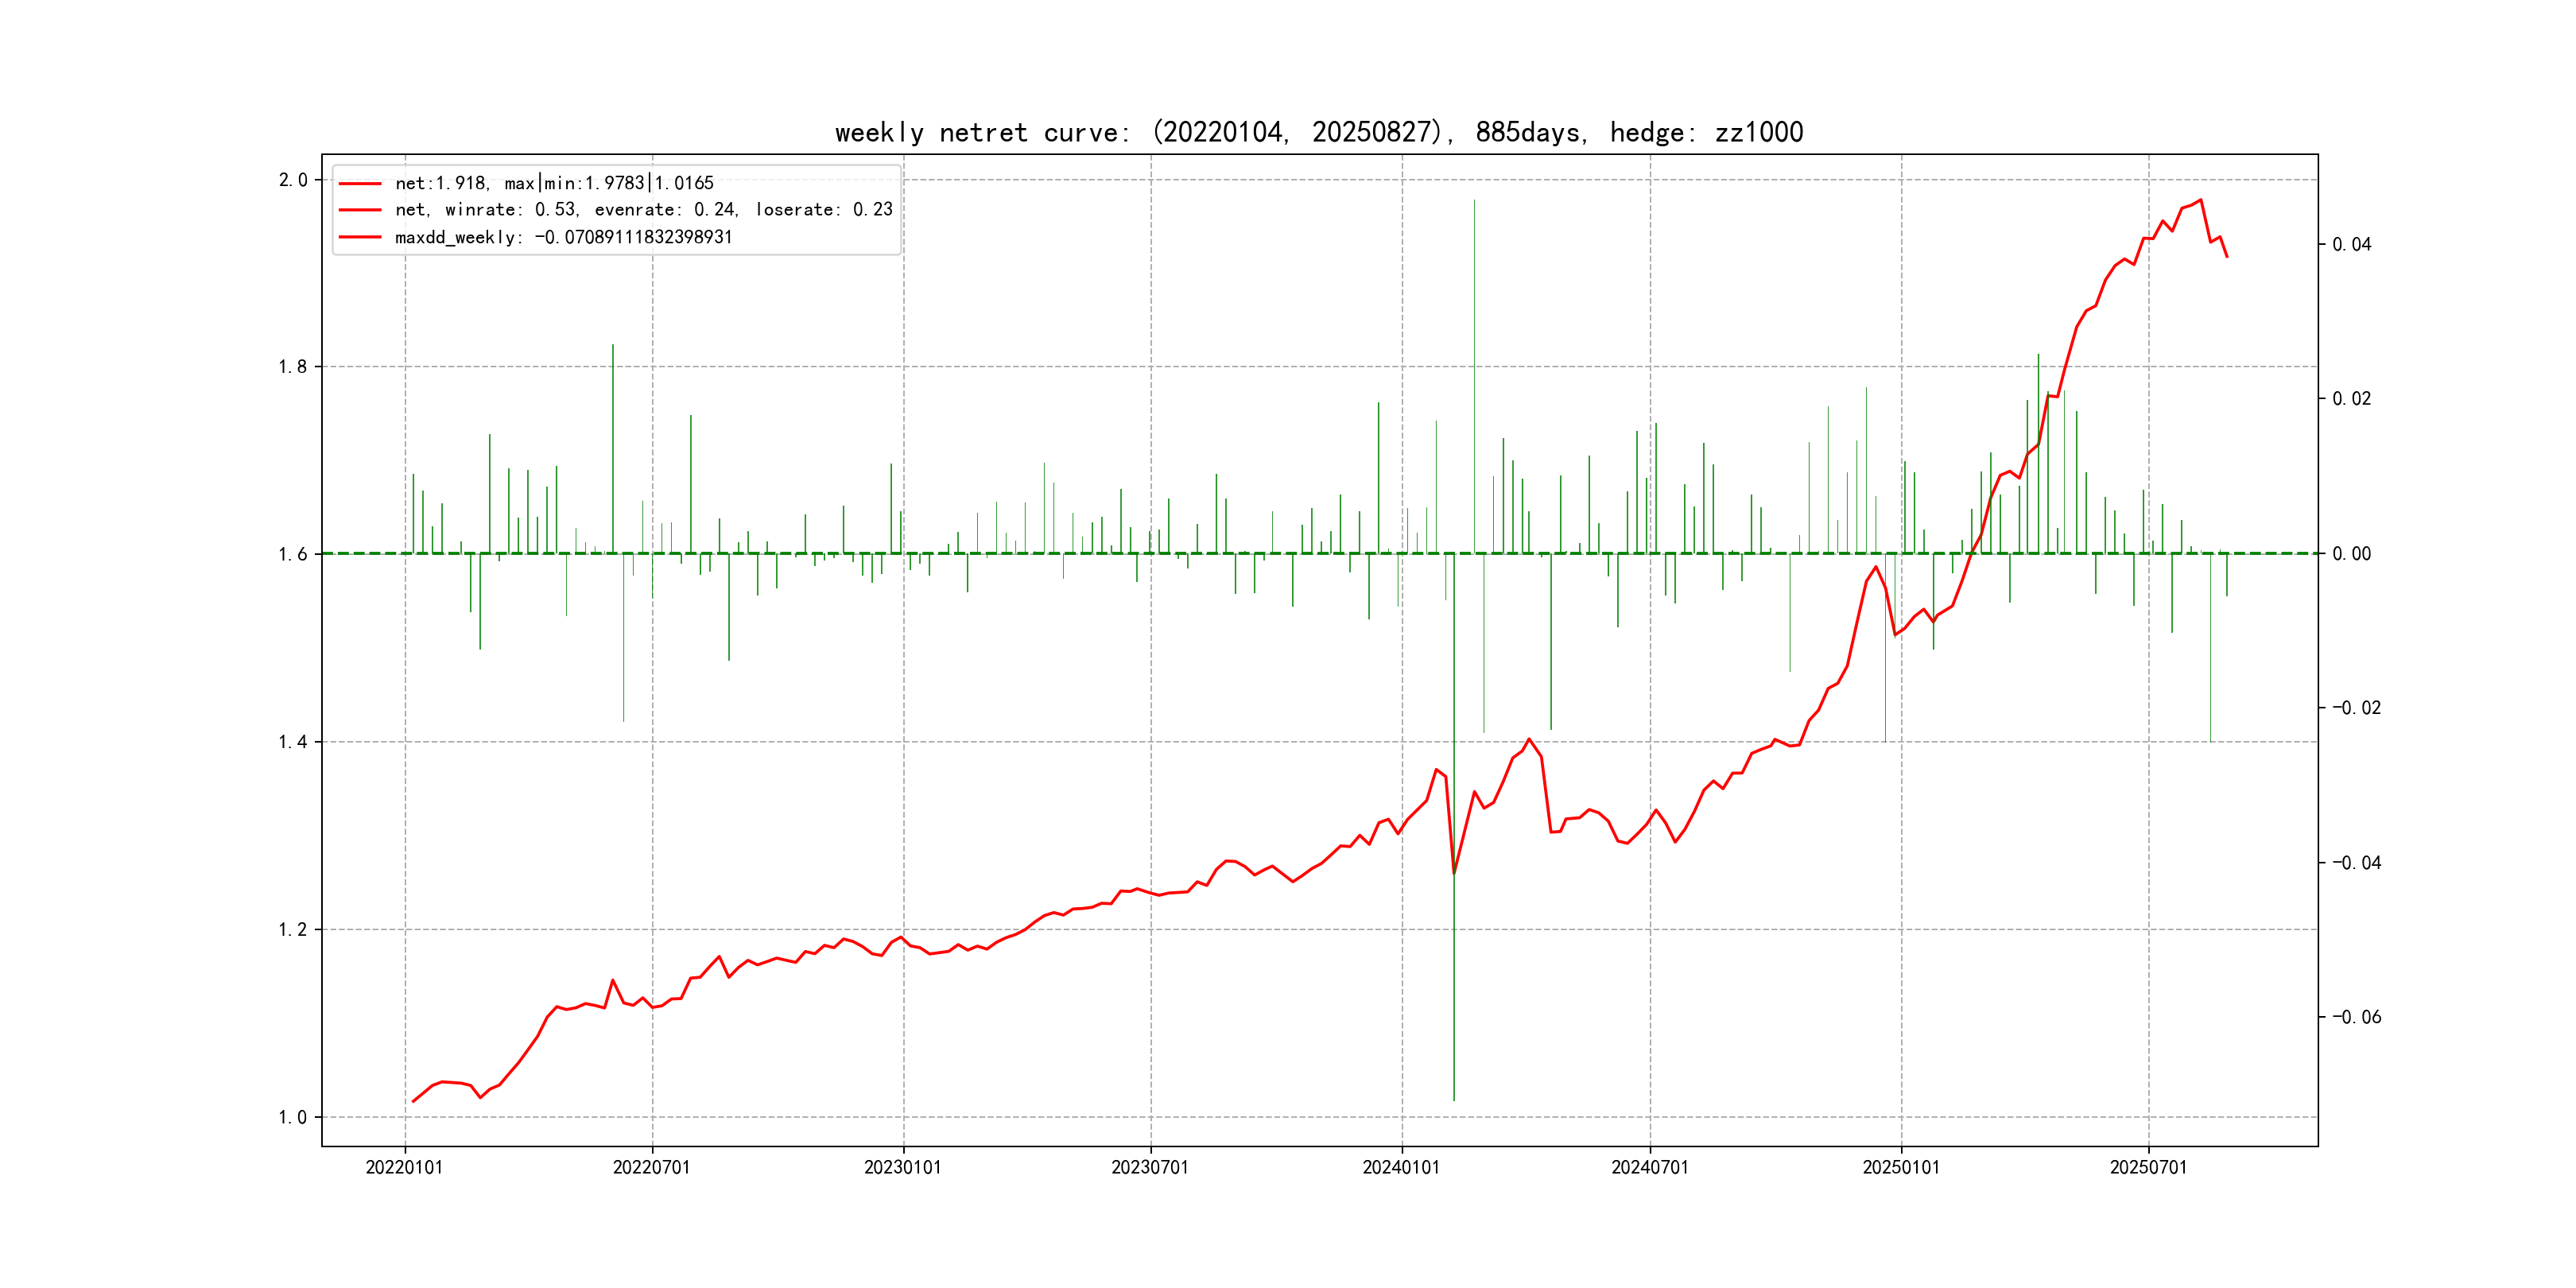2576x1288 pixels.
Task: Click the 1.4 left y-axis tick label
Action: coord(293,742)
